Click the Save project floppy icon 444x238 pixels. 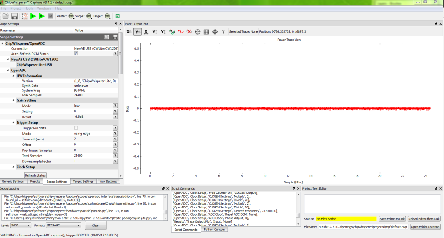click(x=14, y=16)
